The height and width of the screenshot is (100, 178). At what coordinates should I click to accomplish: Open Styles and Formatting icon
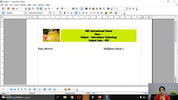coord(3,13)
